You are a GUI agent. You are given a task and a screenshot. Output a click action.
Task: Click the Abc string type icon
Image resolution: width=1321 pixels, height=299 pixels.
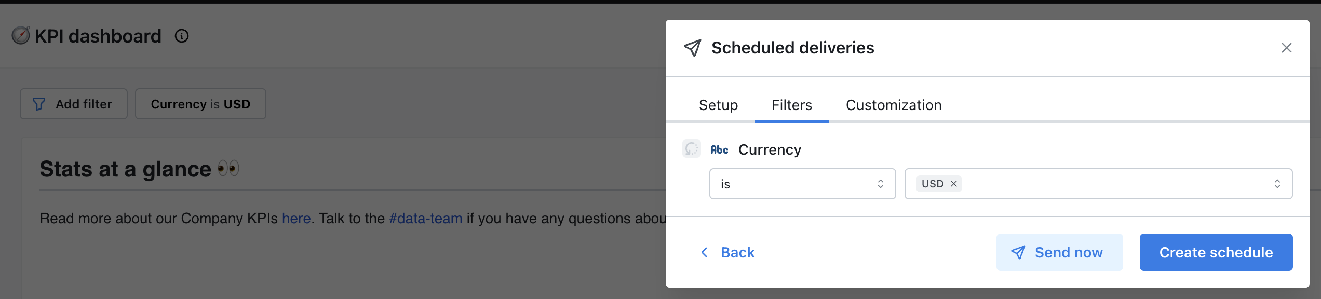[719, 150]
